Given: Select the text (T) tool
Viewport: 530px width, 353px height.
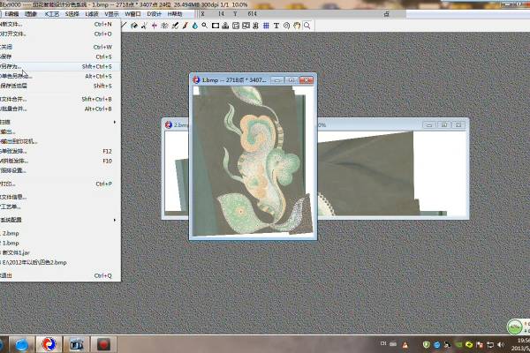Looking at the screenshot, I should click(276, 26).
